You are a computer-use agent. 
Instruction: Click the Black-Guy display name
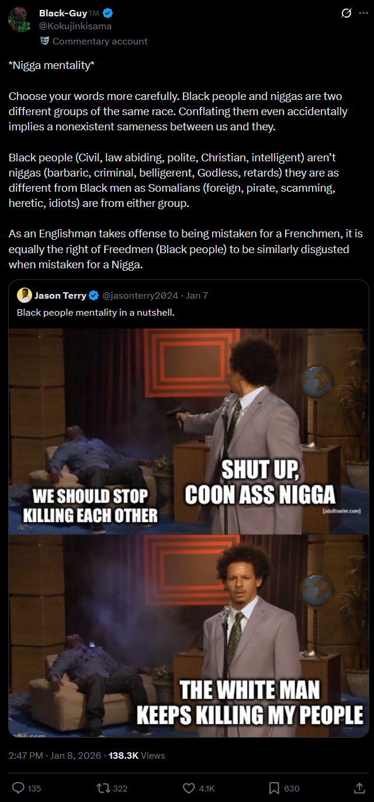click(63, 13)
